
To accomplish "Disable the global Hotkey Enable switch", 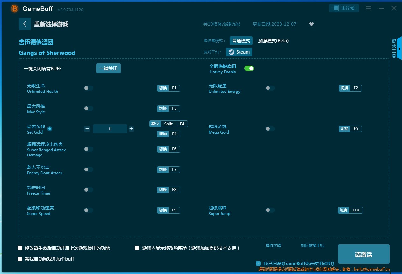I will coord(249,68).
